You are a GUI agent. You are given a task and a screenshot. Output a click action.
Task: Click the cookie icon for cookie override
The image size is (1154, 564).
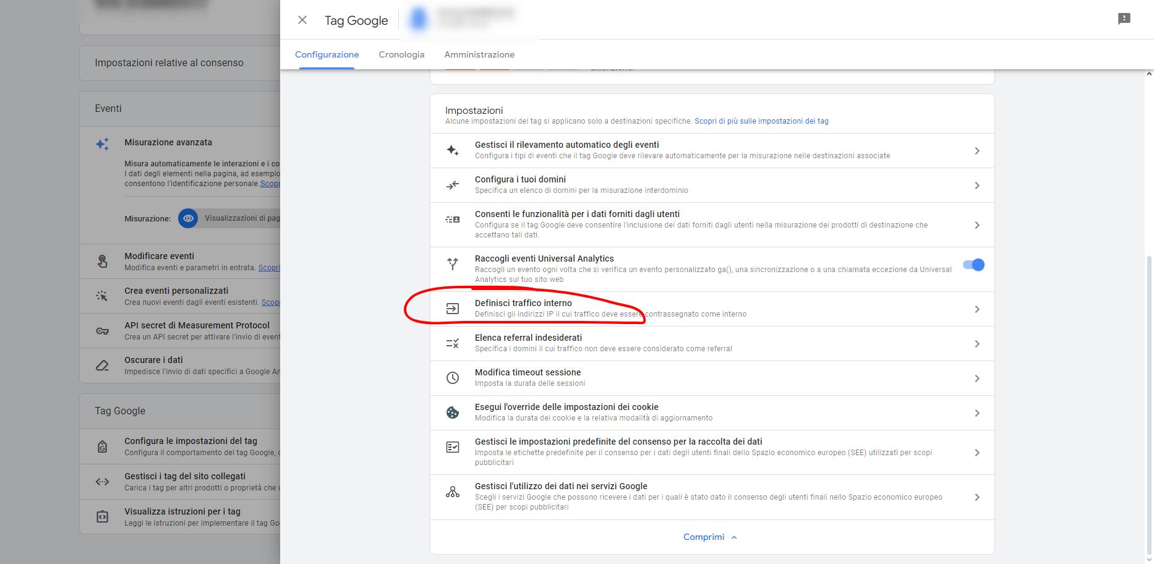click(453, 412)
